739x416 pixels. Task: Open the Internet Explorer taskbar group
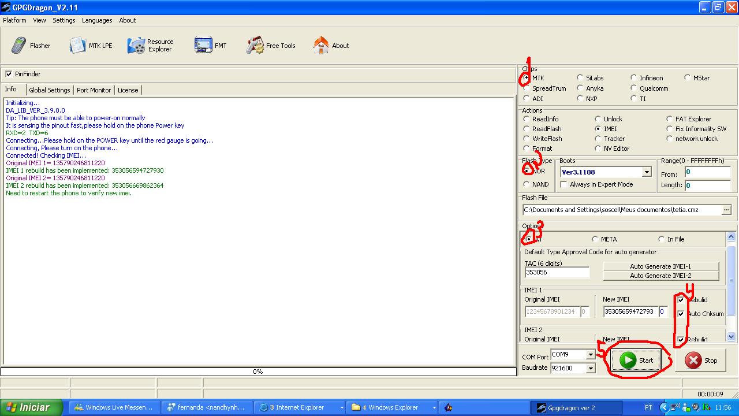click(x=300, y=407)
